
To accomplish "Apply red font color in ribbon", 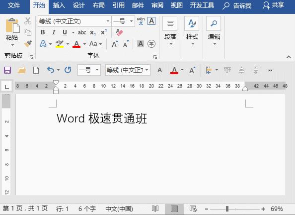I will coord(76,44).
